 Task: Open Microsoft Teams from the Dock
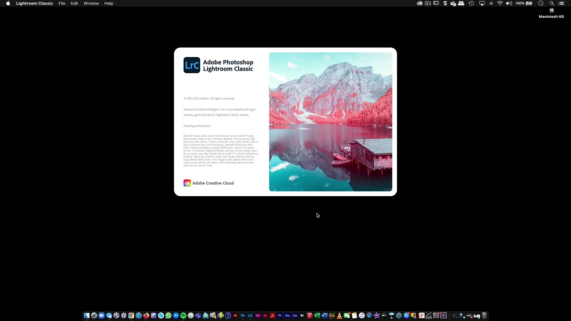198,316
